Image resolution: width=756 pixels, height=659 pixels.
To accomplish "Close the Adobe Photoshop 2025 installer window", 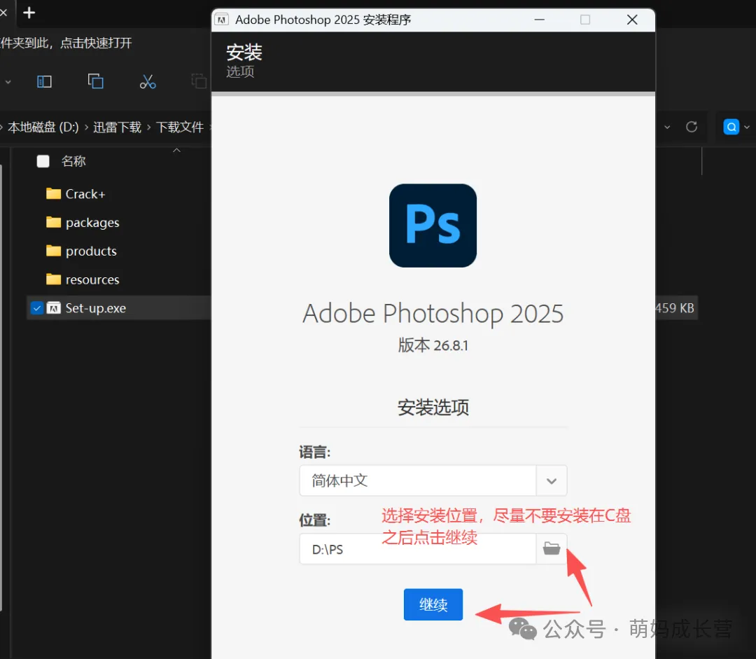I will [632, 20].
